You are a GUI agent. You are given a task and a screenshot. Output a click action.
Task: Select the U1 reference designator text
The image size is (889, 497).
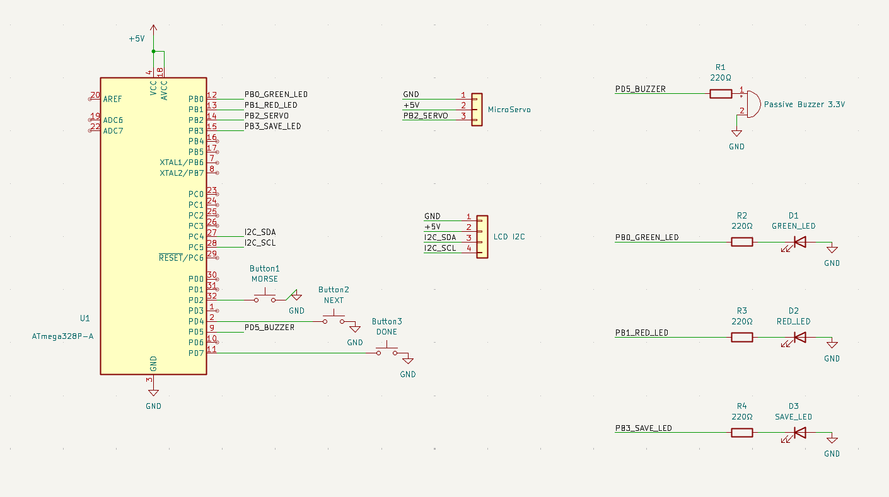tap(85, 318)
